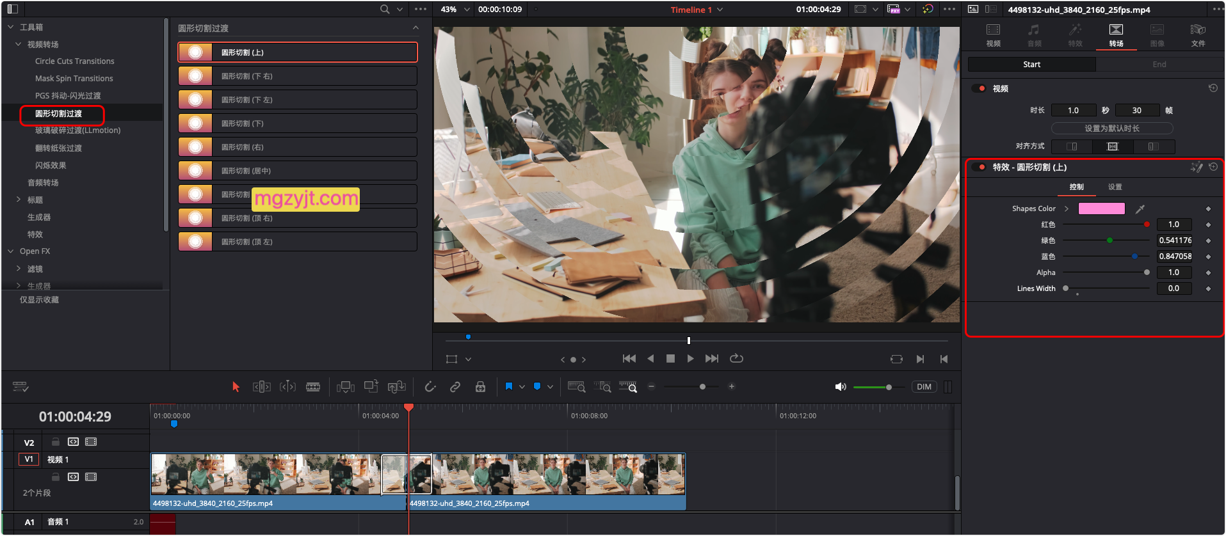Play the timeline in reverse
This screenshot has height=536, width=1226.
coord(650,359)
